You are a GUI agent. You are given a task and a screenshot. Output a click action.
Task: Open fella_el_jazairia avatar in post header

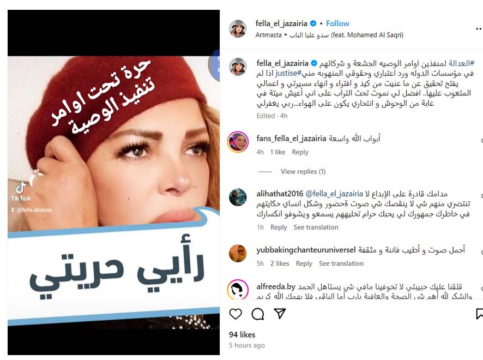(x=238, y=29)
